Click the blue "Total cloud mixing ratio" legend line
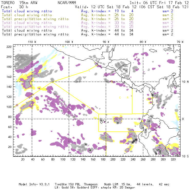190x190 pixels. point(27,11)
